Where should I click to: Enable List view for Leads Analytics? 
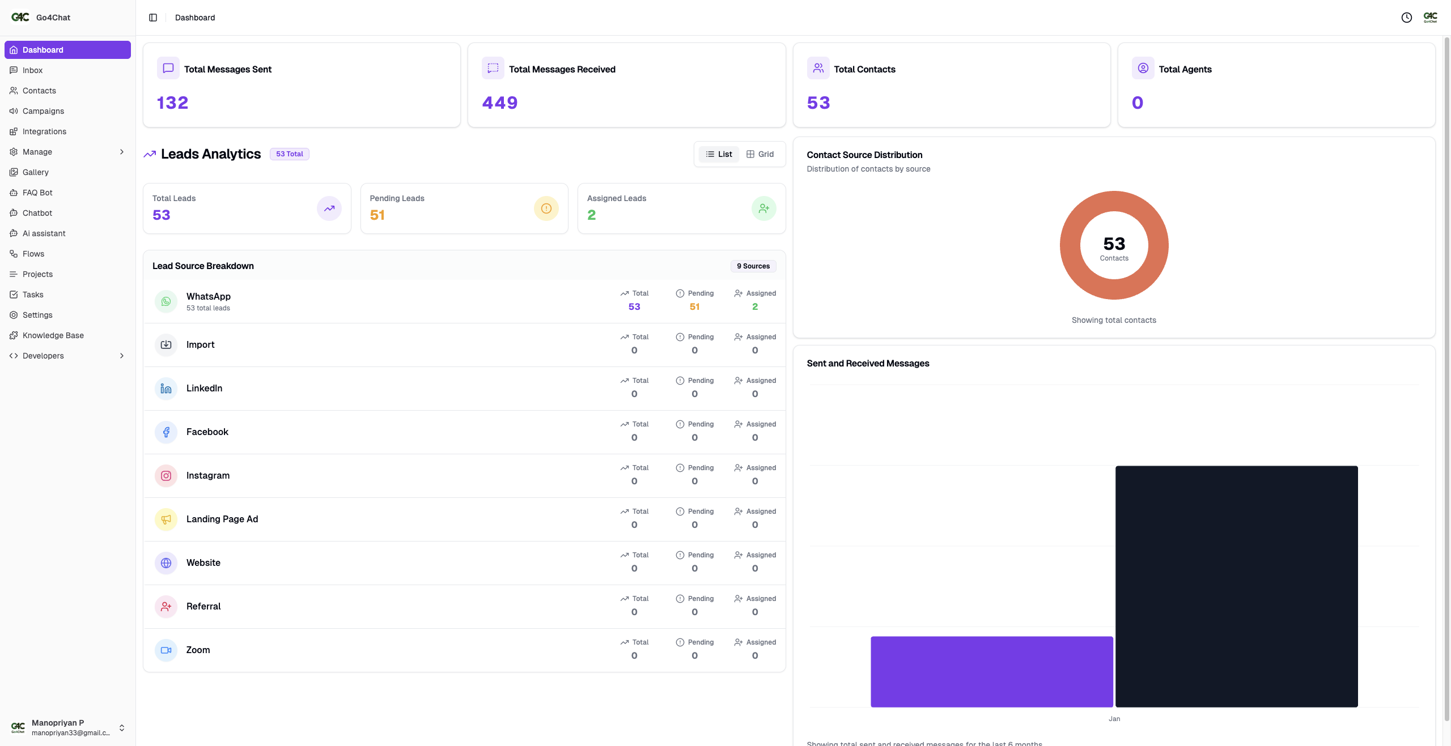(x=719, y=154)
